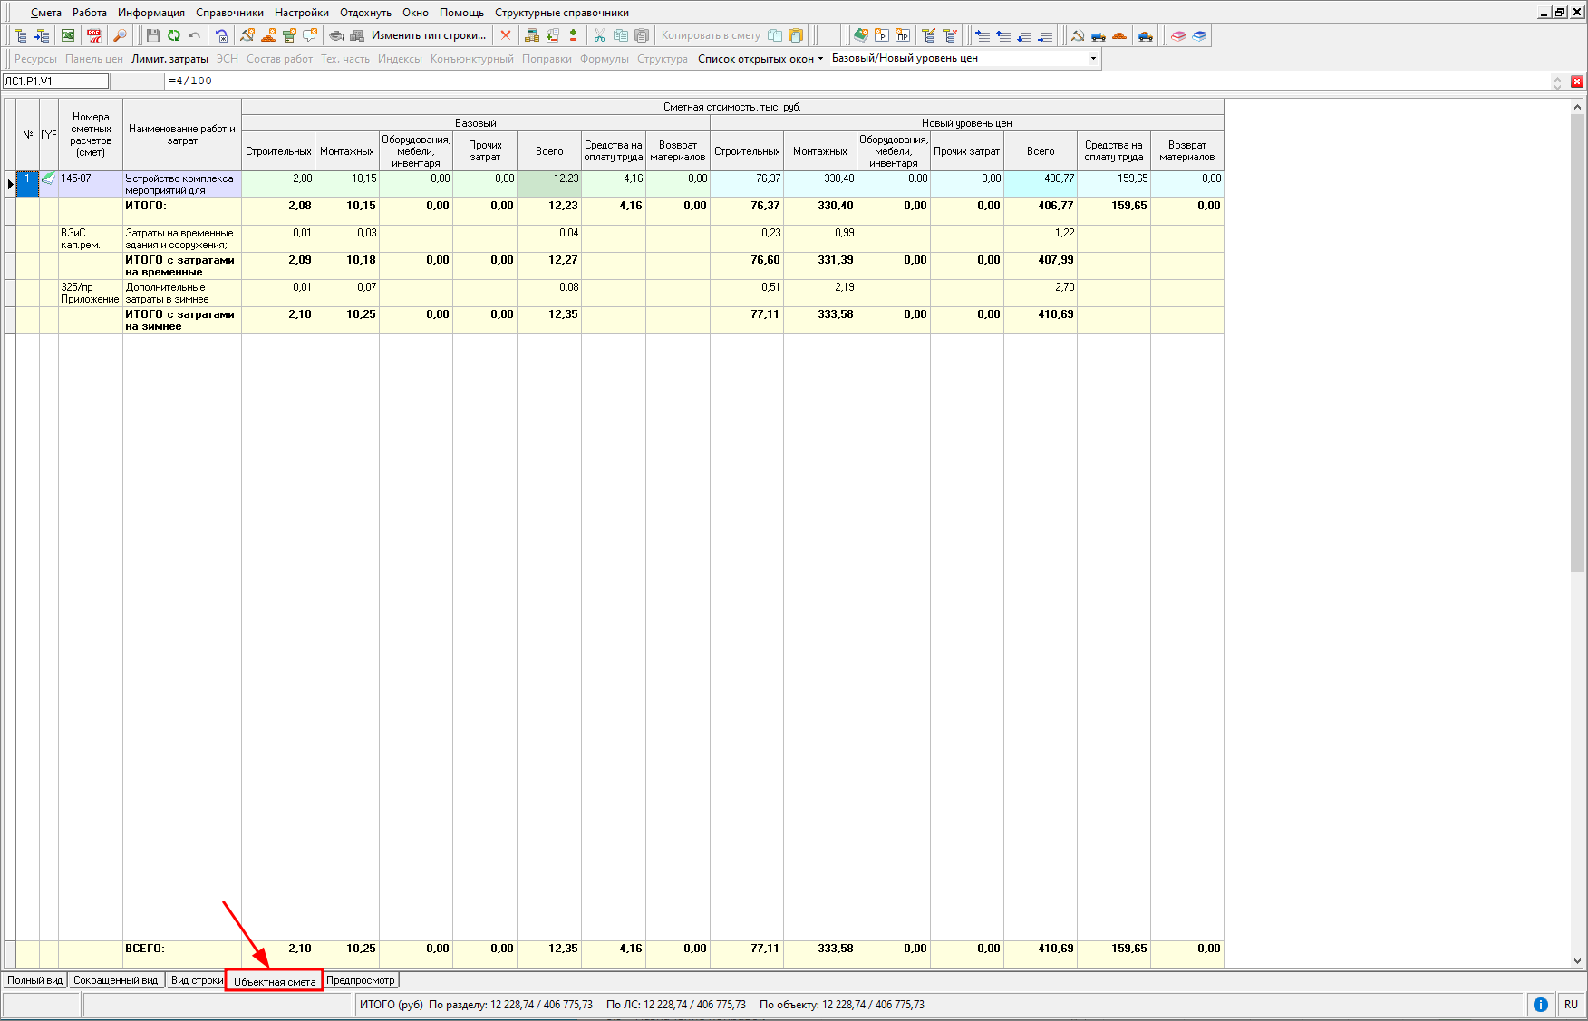1588x1021 pixels.
Task: Click the blue info icon in status bar
Action: click(x=1540, y=1004)
